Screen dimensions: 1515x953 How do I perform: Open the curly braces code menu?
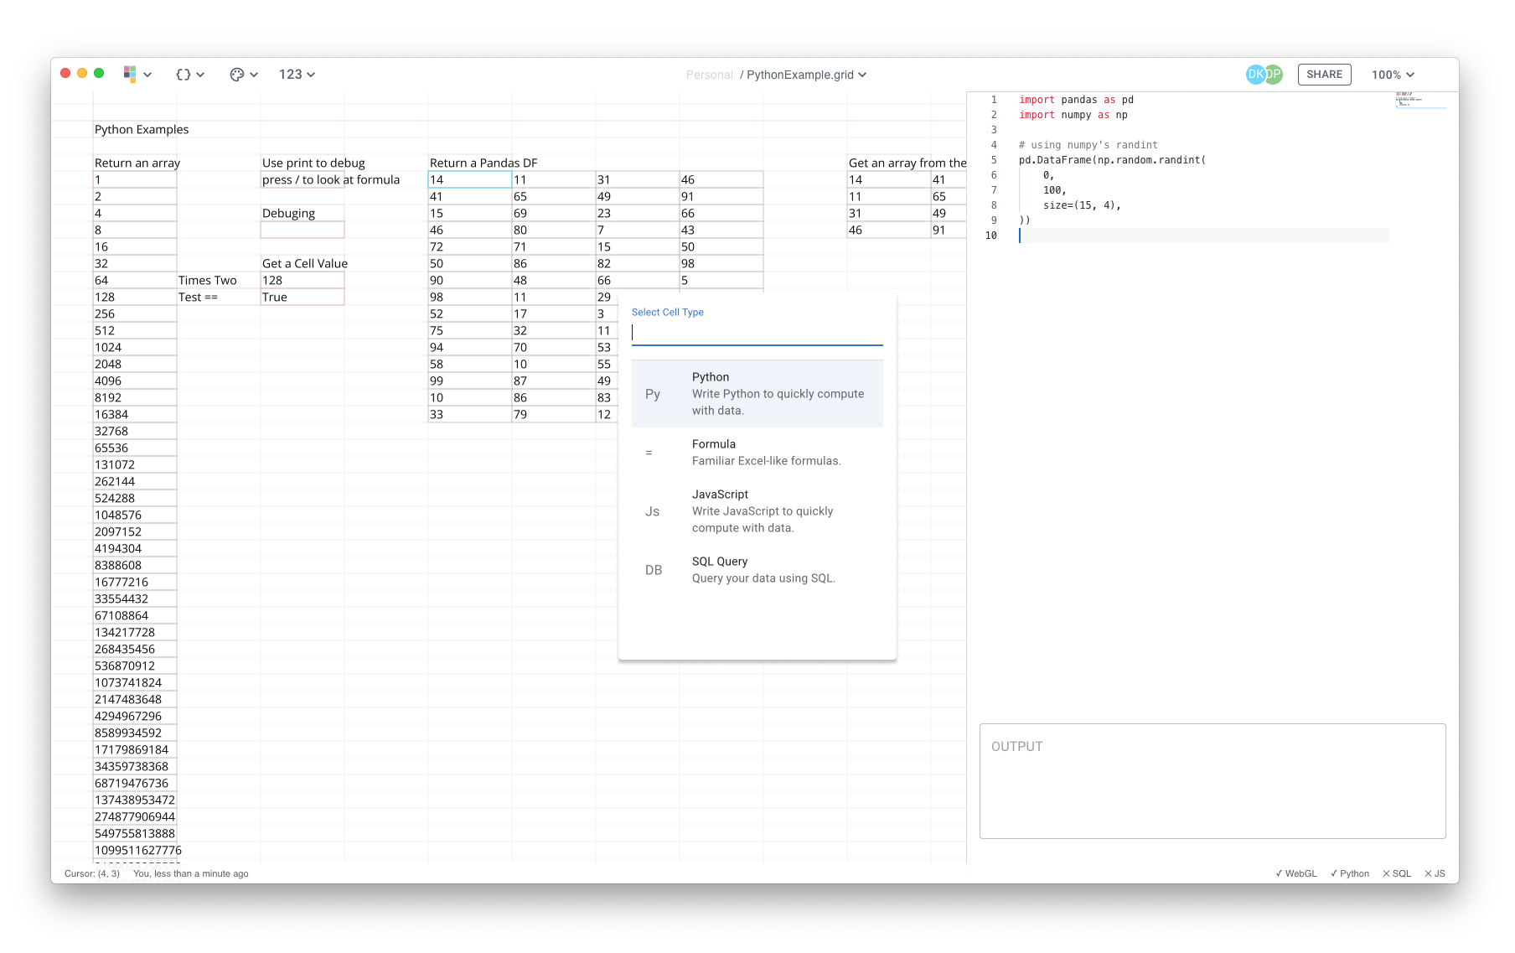click(x=189, y=75)
